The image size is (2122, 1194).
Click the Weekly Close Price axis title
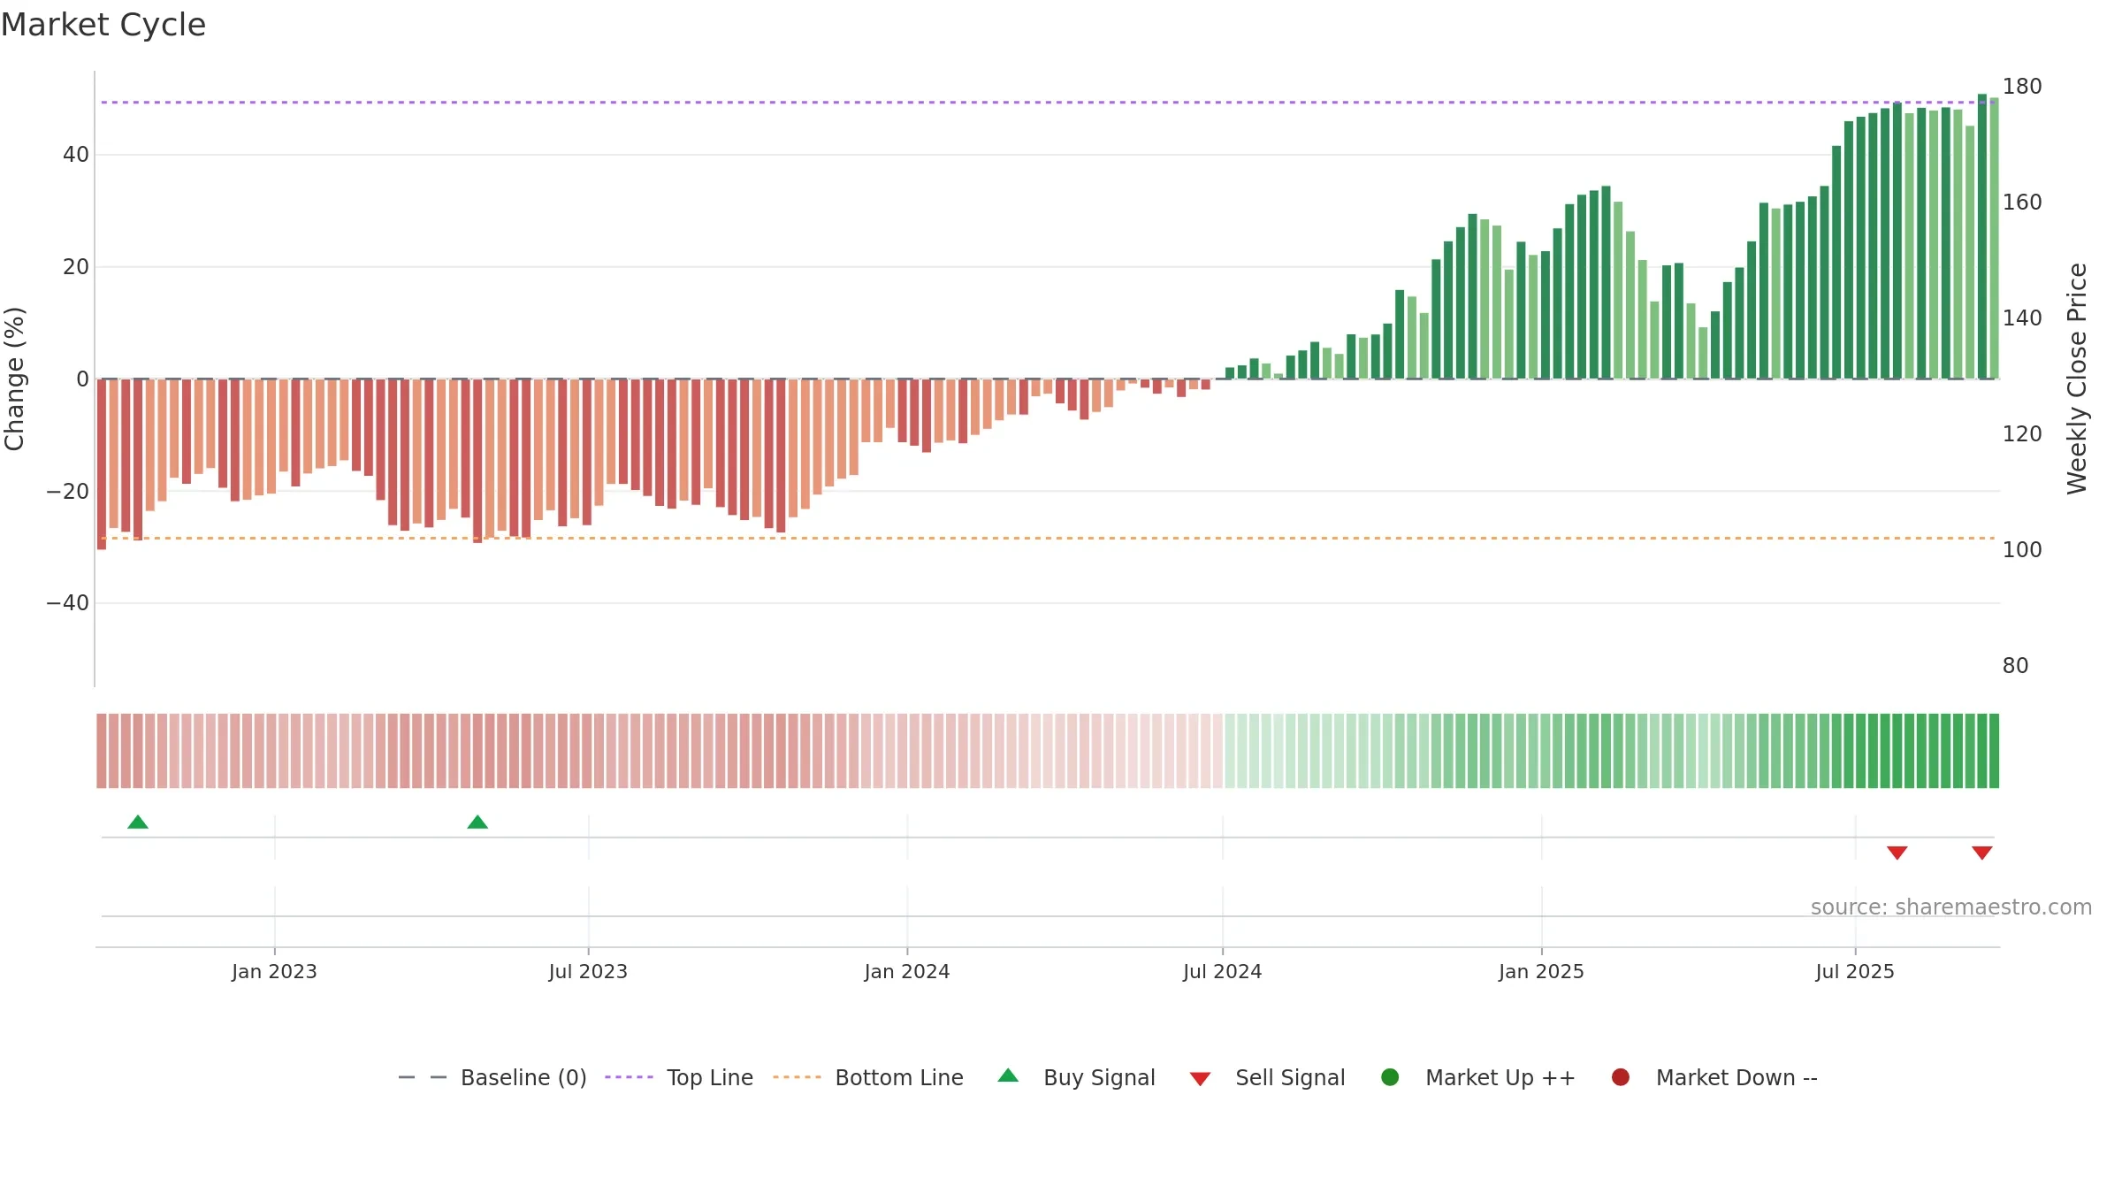coord(2077,379)
